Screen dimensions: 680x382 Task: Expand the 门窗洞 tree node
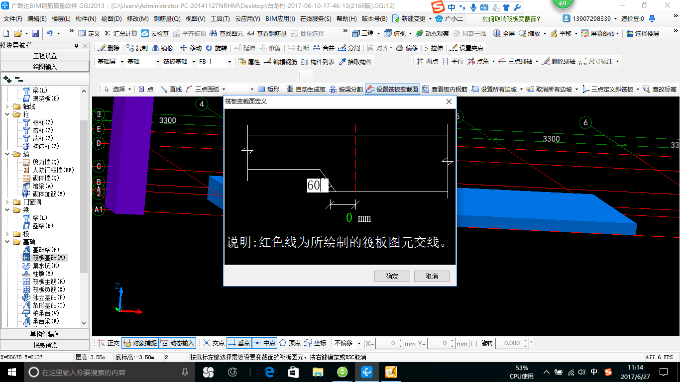[7, 202]
